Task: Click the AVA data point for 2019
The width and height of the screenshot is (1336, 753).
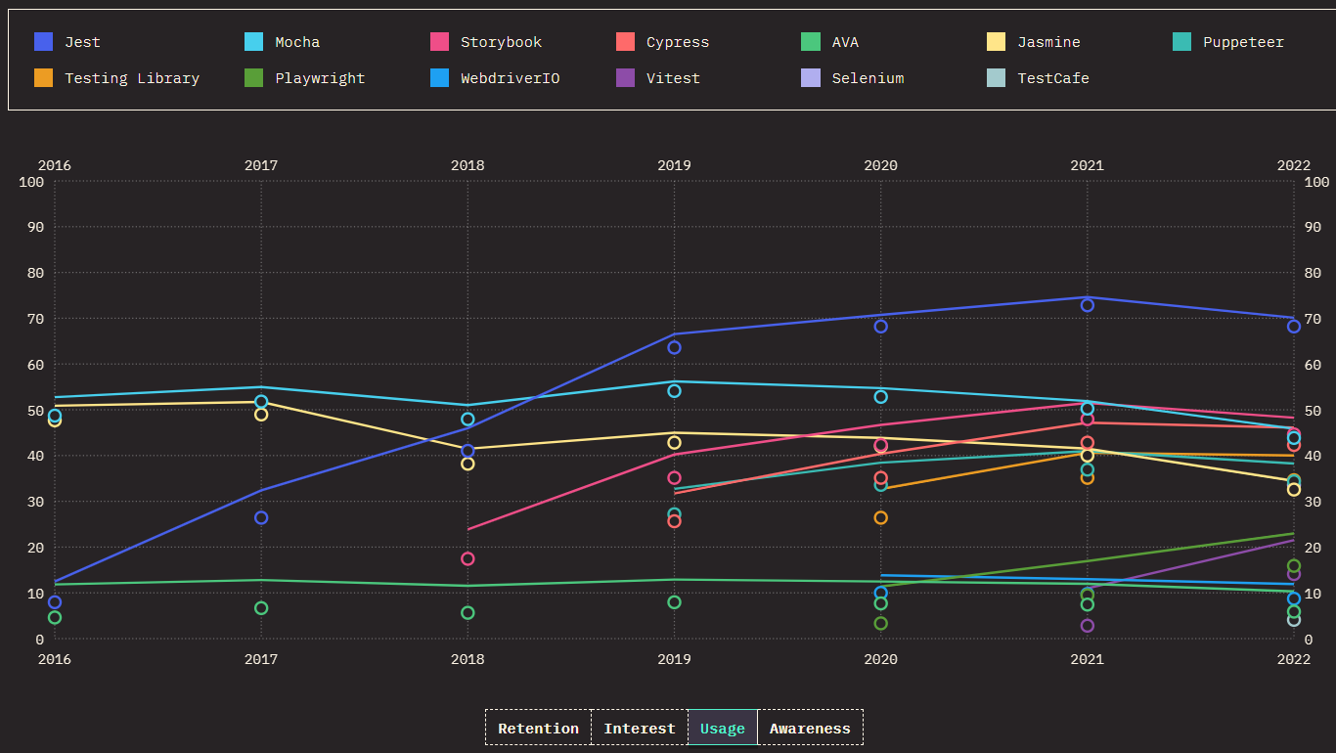Action: (x=674, y=602)
